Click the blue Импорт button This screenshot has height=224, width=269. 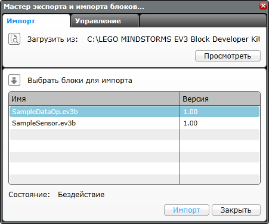tap(187, 210)
